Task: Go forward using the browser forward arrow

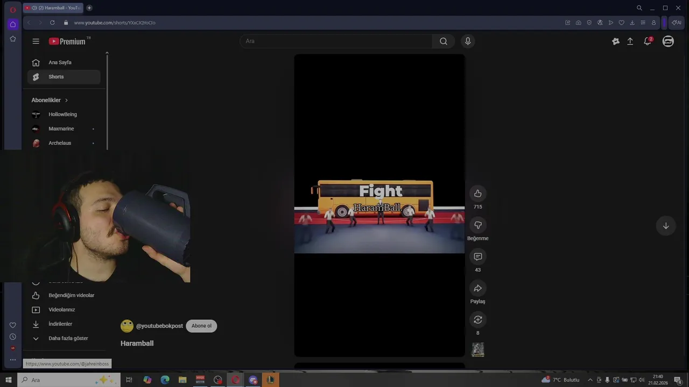Action: pos(40,23)
